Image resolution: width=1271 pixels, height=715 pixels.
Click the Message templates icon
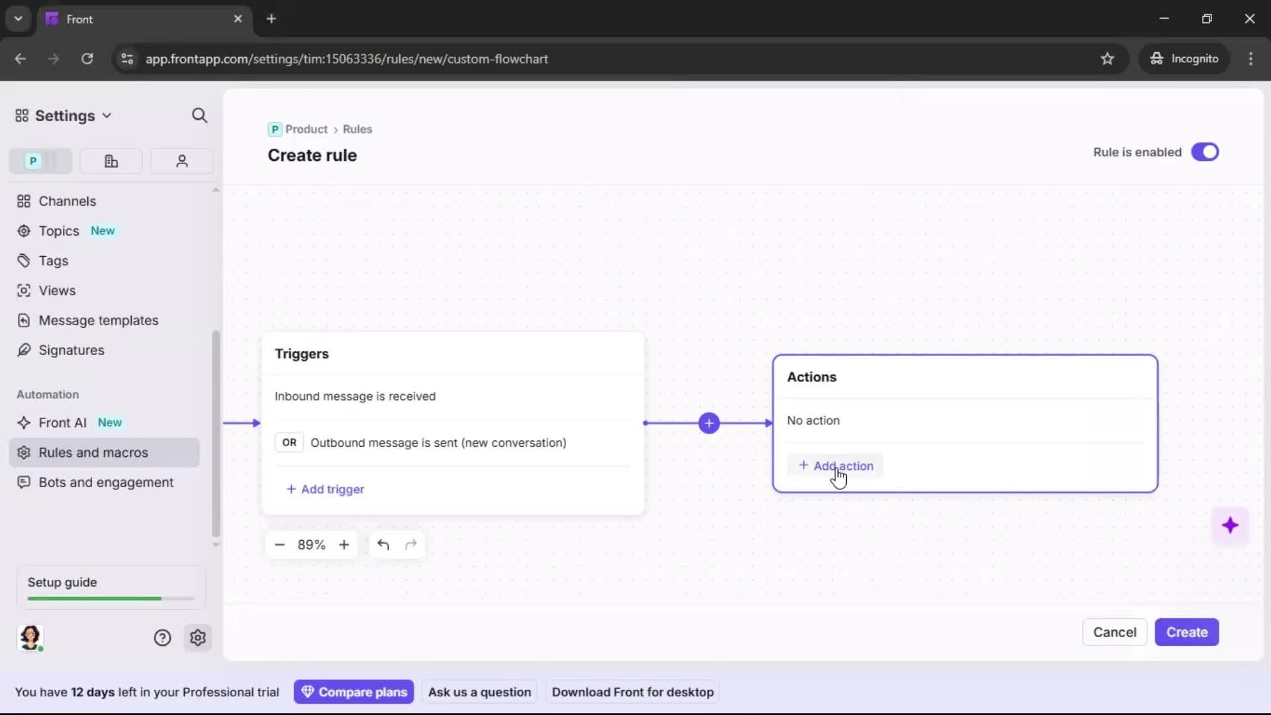(24, 320)
